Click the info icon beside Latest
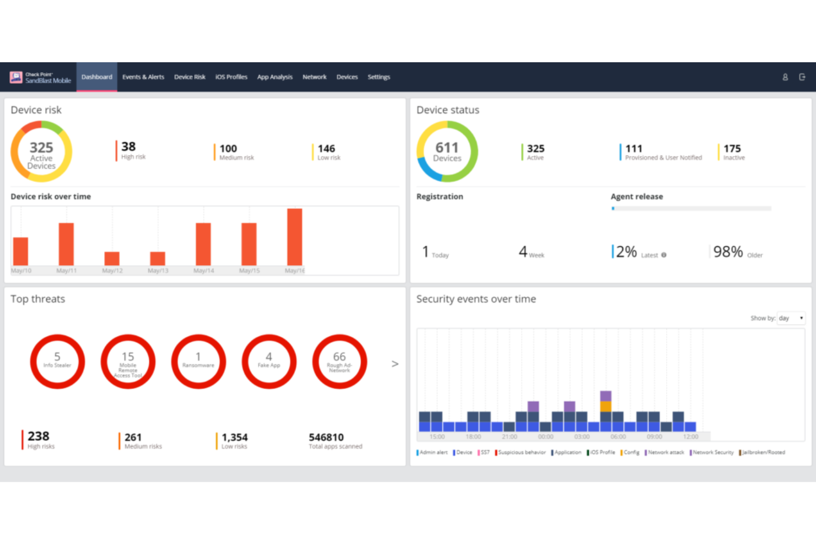816x544 pixels. coord(664,255)
